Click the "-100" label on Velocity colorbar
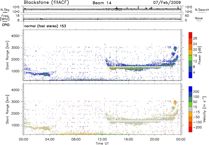This screenshot has width=209, height=145. point(198,122)
